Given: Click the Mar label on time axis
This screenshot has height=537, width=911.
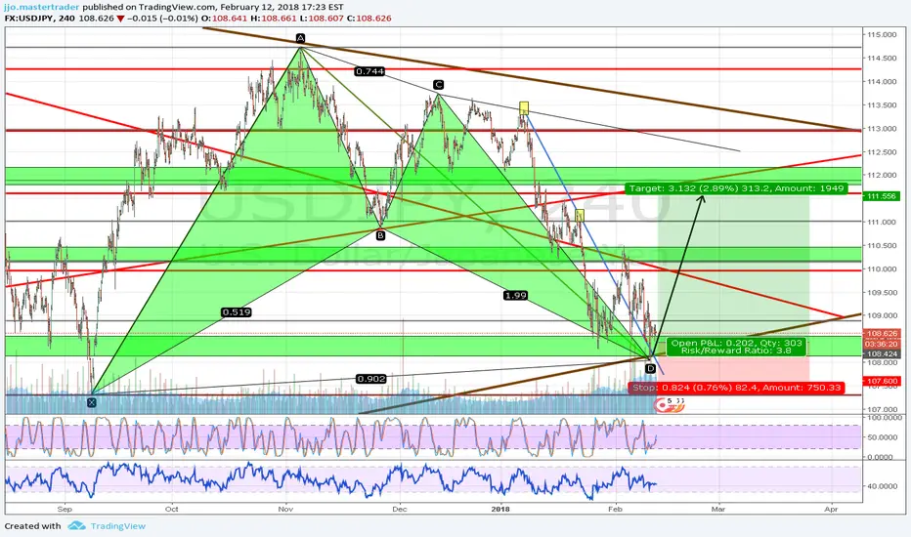Looking at the screenshot, I should click(x=718, y=509).
